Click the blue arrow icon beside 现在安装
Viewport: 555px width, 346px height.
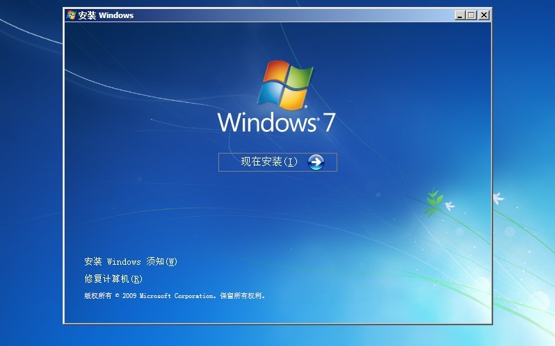316,162
